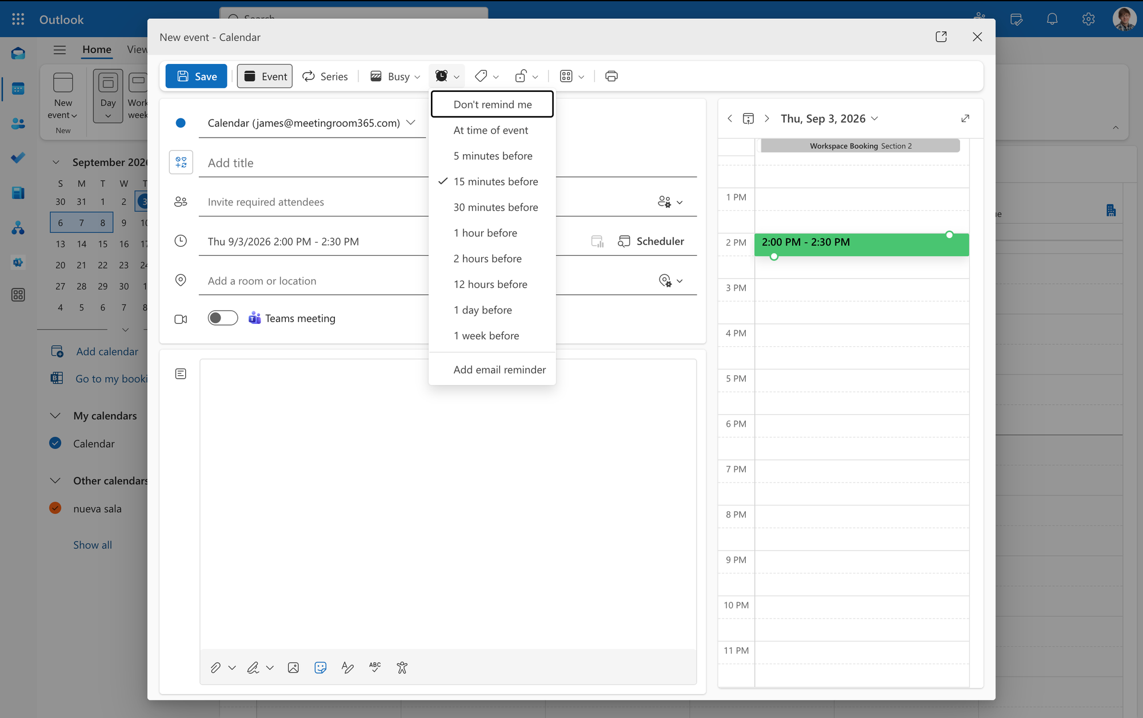Choose Don't remind me
This screenshot has width=1143, height=718.
(x=492, y=104)
